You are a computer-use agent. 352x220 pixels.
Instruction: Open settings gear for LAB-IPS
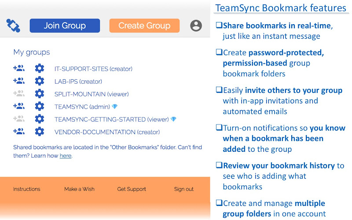[40, 81]
